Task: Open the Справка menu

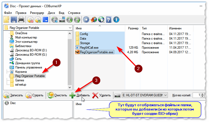Action: tap(74, 13)
